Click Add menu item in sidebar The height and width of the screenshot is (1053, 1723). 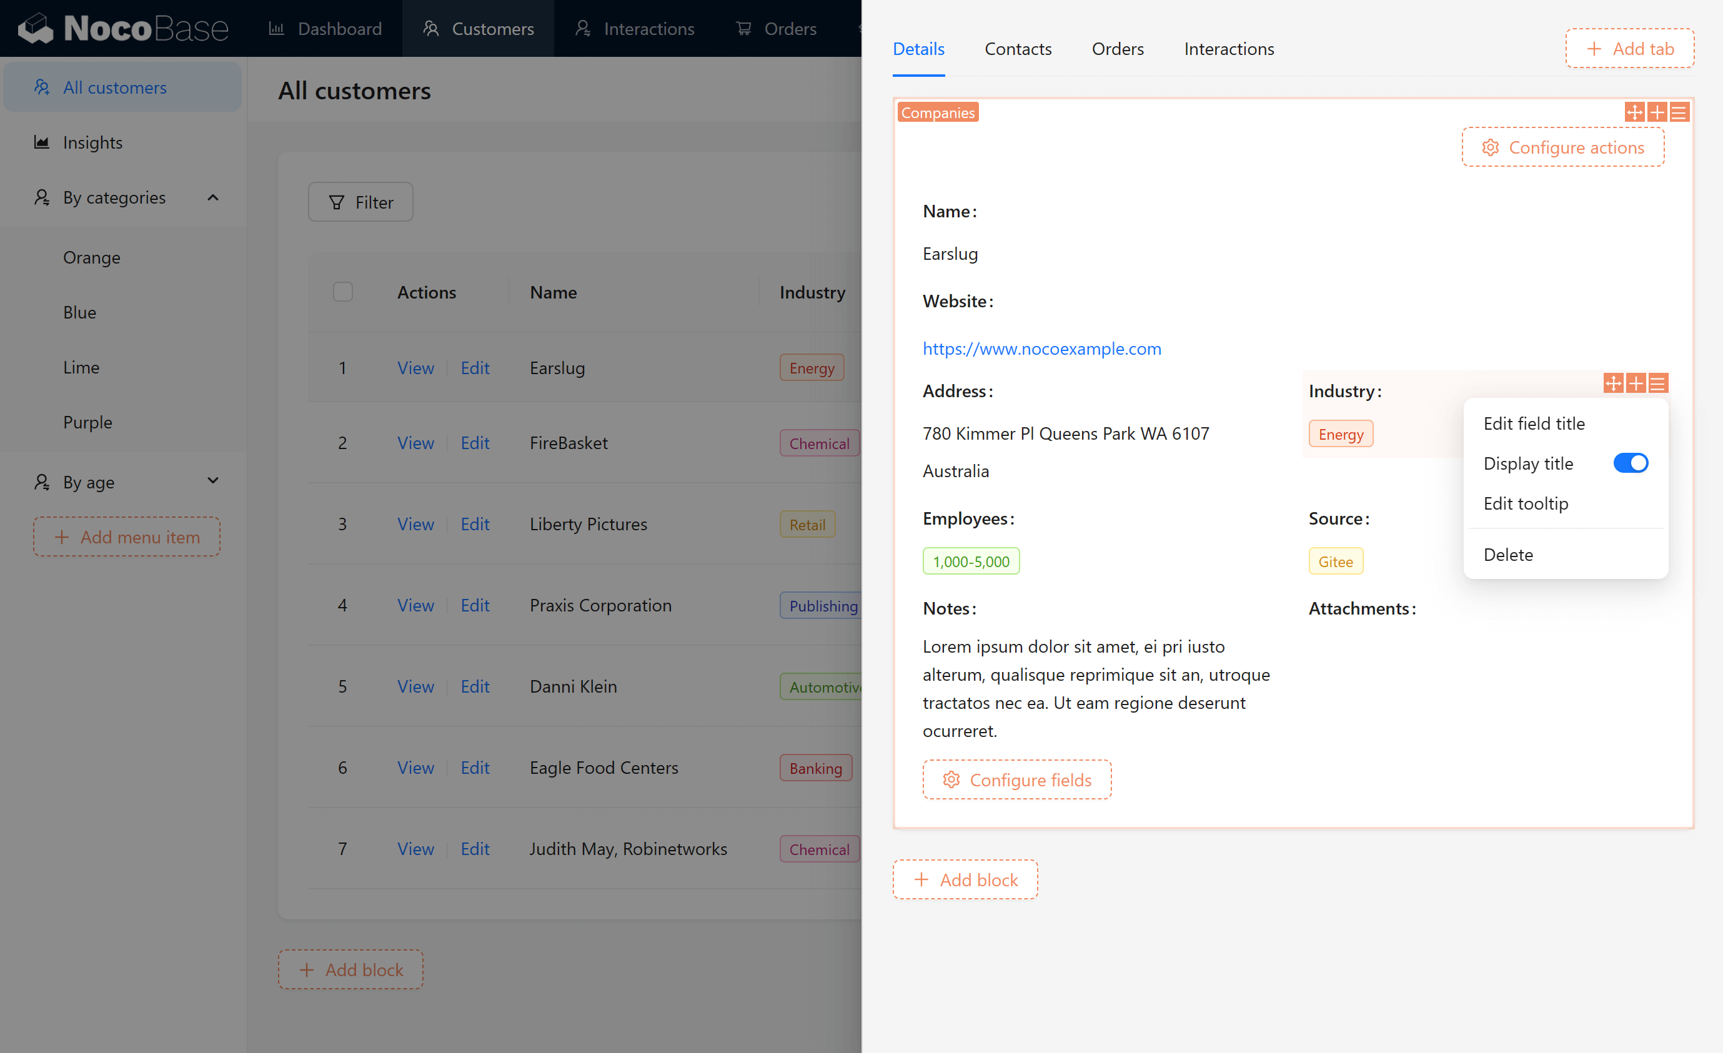[x=126, y=537]
